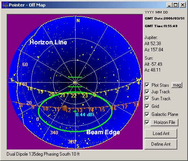Image resolution: width=188 pixels, height=161 pixels.
Task: Maximize the Pointer window
Action: pos(176,5)
